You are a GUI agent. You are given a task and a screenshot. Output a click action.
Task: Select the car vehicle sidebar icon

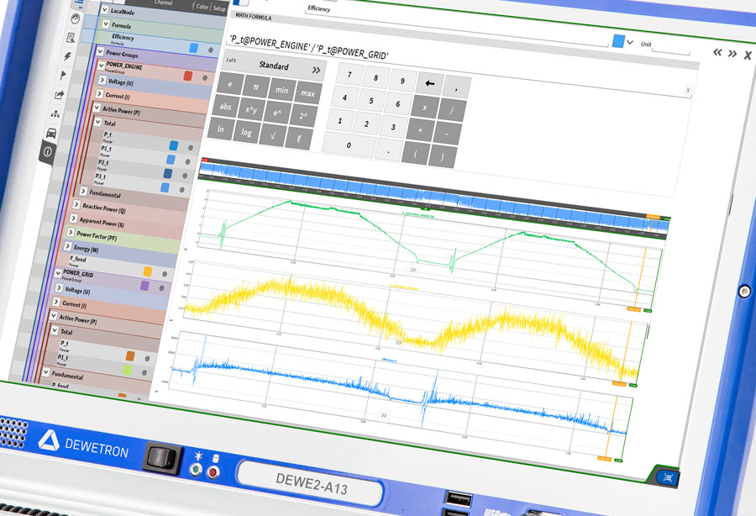coord(51,133)
